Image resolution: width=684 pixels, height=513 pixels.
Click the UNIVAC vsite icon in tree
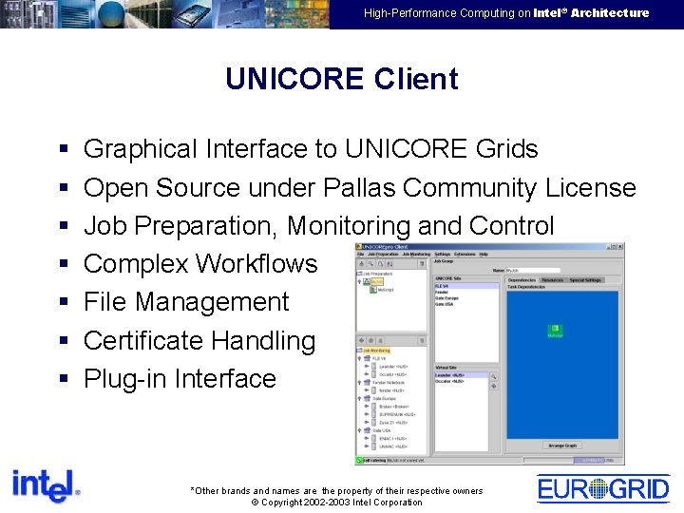[x=374, y=446]
